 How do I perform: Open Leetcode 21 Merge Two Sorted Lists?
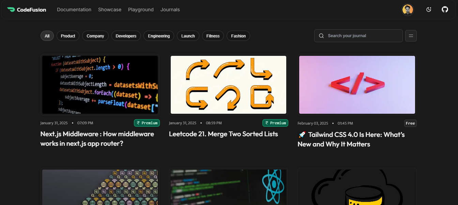tap(224, 134)
